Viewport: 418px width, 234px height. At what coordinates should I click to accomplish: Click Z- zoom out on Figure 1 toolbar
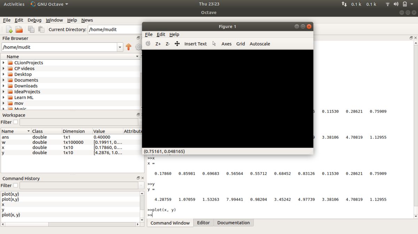(168, 44)
